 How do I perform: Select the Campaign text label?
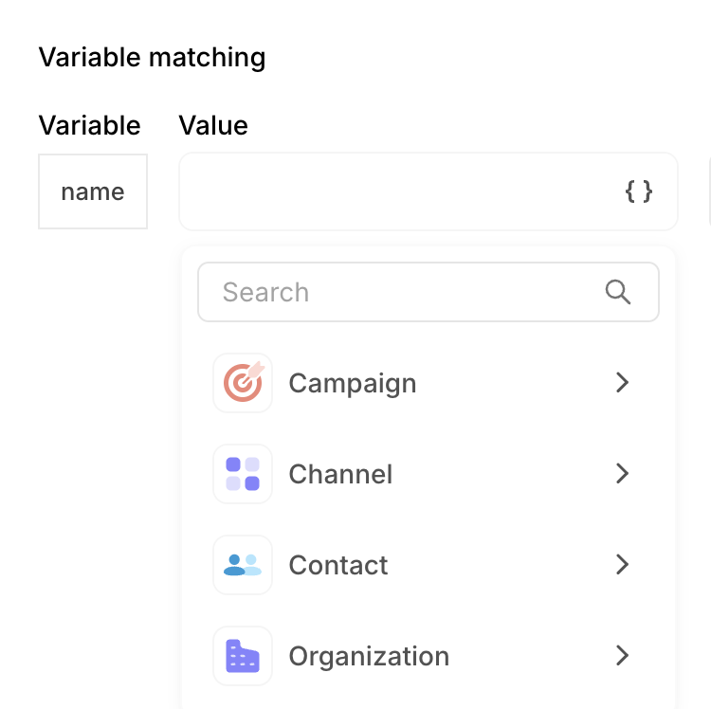coord(352,383)
